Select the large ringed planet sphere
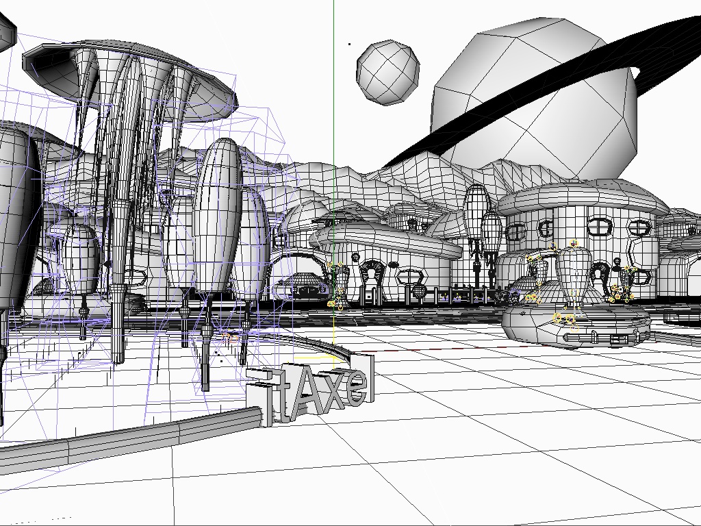The height and width of the screenshot is (526, 701). [534, 103]
